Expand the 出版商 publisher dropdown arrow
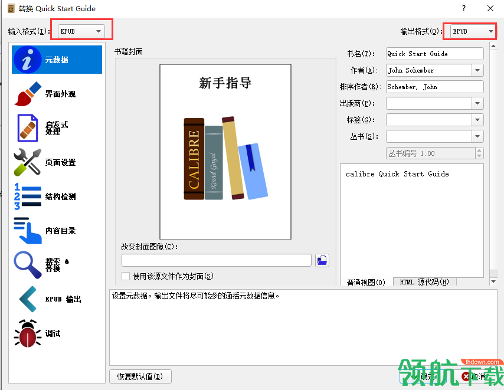Screen dimensions: 504x390 [477, 103]
